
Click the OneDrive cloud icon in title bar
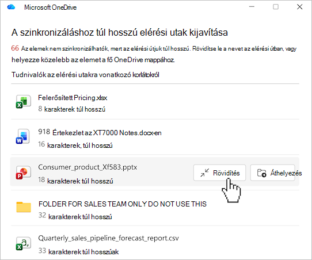11,7
